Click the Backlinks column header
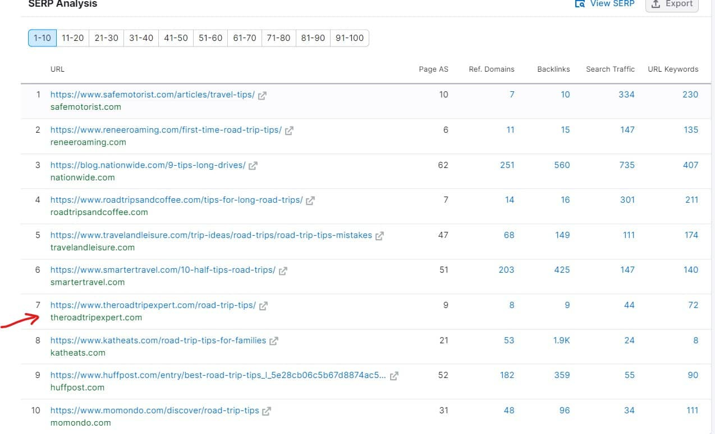This screenshot has height=434, width=715. (553, 69)
